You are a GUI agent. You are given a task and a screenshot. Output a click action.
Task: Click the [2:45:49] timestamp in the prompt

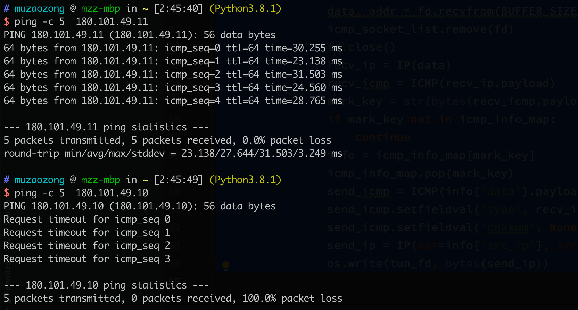click(179, 180)
